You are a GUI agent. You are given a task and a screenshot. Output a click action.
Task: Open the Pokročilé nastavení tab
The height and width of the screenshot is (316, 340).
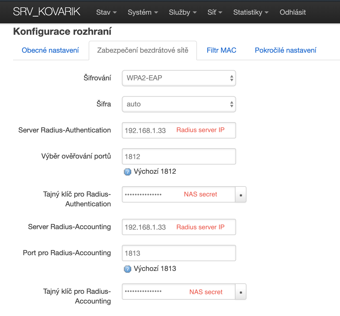pos(285,50)
